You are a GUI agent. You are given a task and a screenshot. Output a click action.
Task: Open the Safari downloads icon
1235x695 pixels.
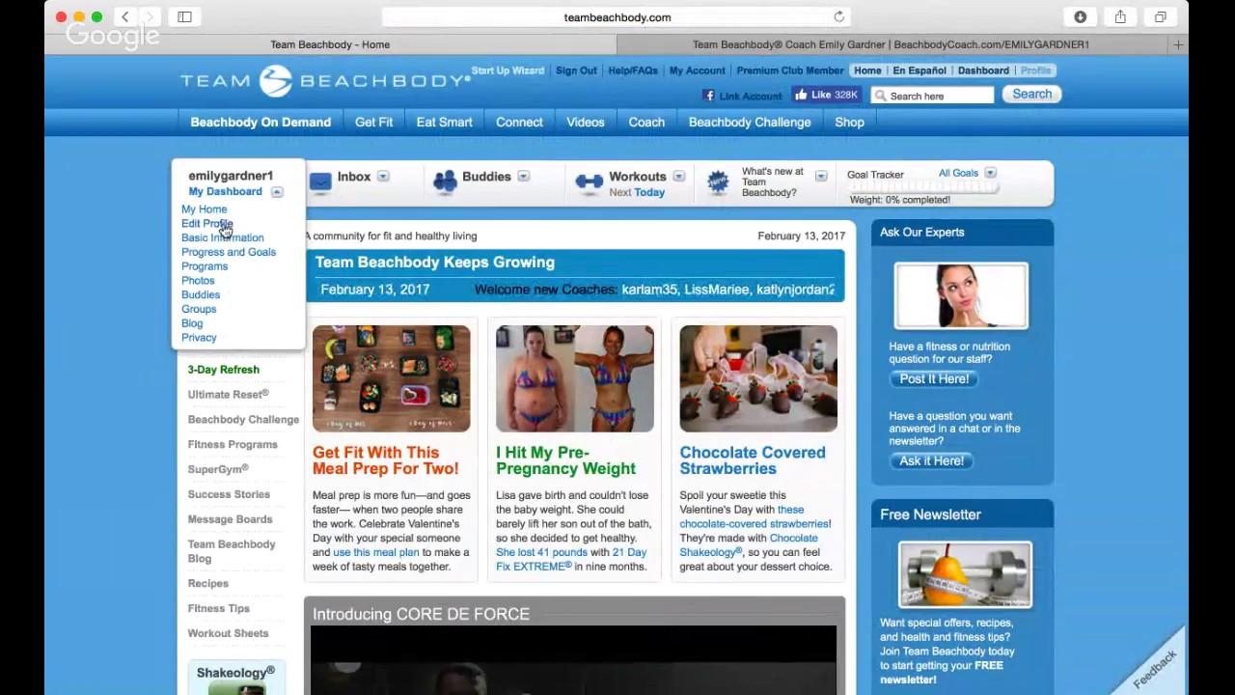1081,16
